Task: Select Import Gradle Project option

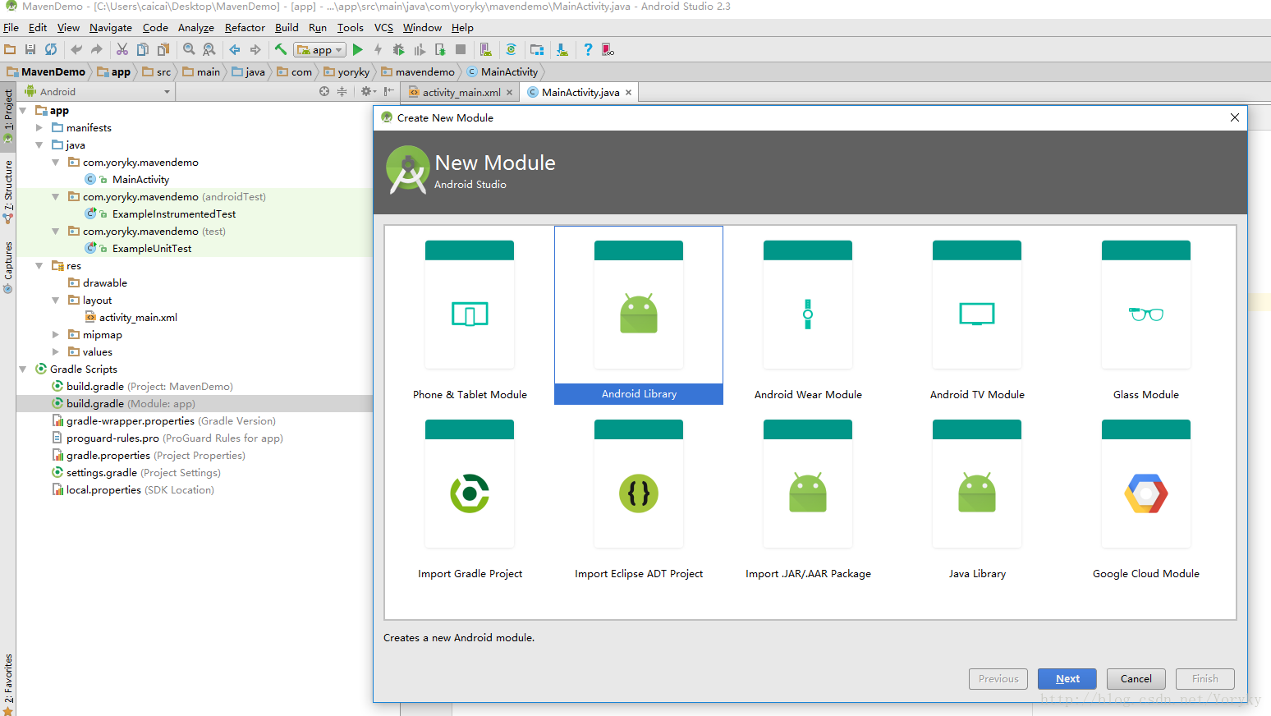Action: pos(470,495)
